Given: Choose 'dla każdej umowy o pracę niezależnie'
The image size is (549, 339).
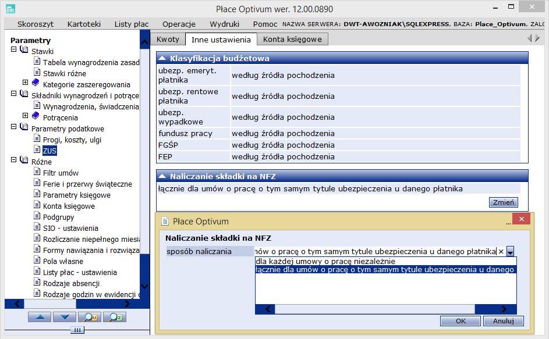Looking at the screenshot, I should [386, 261].
